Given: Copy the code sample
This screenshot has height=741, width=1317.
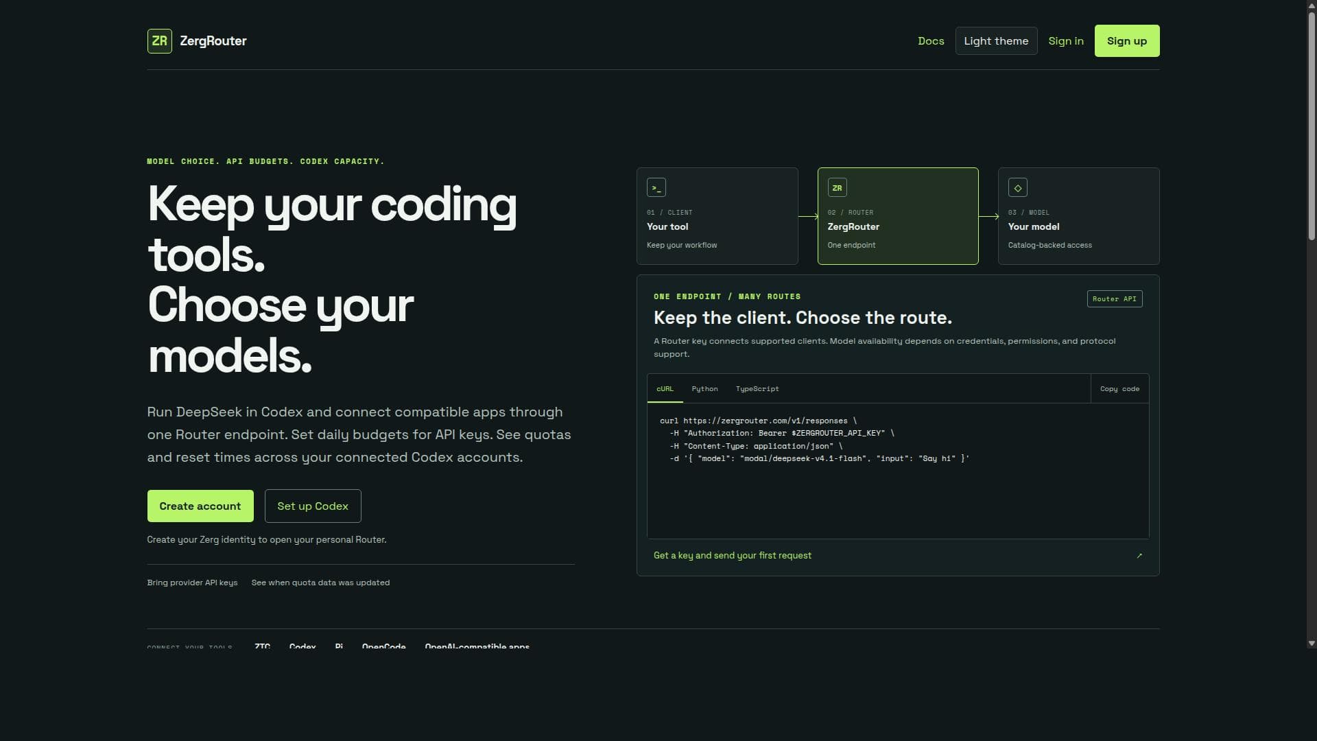Looking at the screenshot, I should (x=1119, y=389).
